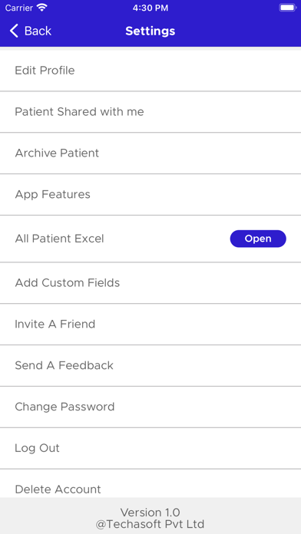View the App Features entry

point(150,194)
